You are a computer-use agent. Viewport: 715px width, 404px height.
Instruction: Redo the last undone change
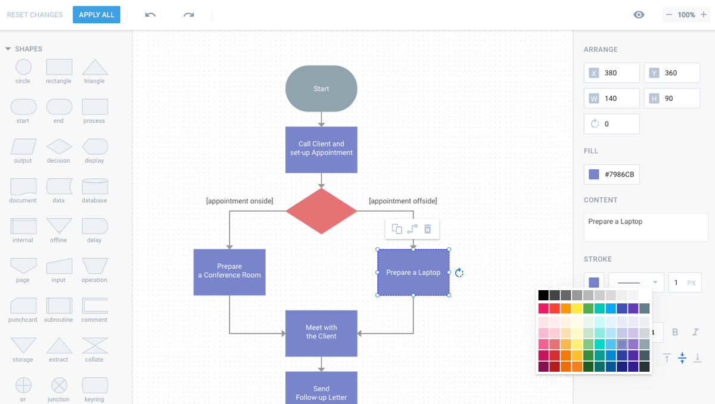(x=189, y=14)
